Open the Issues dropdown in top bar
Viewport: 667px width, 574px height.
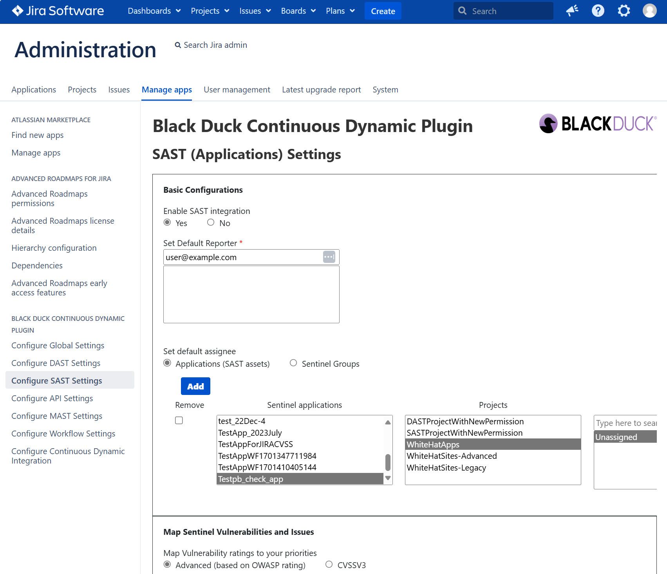[x=255, y=11]
